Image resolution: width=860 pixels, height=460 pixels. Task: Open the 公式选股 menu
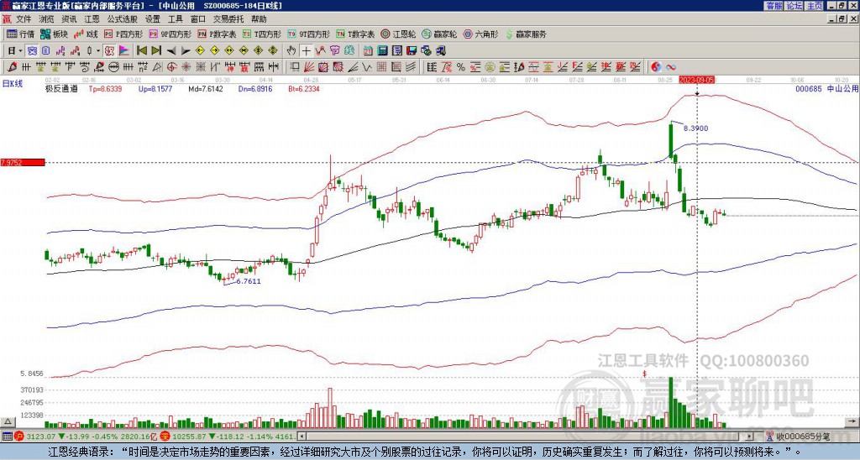click(x=122, y=19)
